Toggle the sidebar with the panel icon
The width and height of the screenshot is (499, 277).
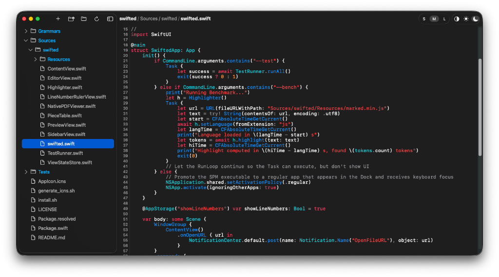pos(110,19)
